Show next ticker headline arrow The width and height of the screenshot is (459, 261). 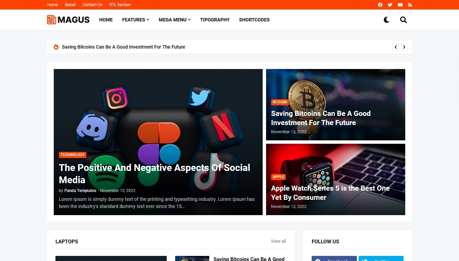point(404,47)
